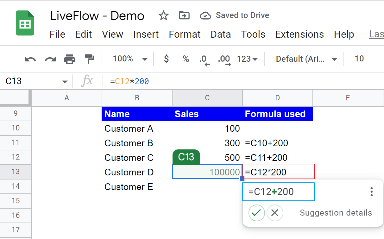Open the Tools menu
The width and height of the screenshot is (384, 239).
click(253, 35)
